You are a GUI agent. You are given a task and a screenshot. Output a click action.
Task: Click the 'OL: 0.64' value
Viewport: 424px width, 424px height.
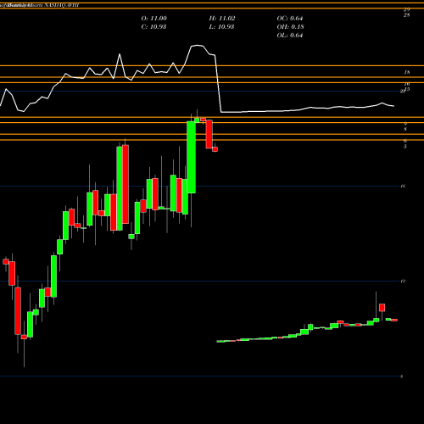click(290, 36)
